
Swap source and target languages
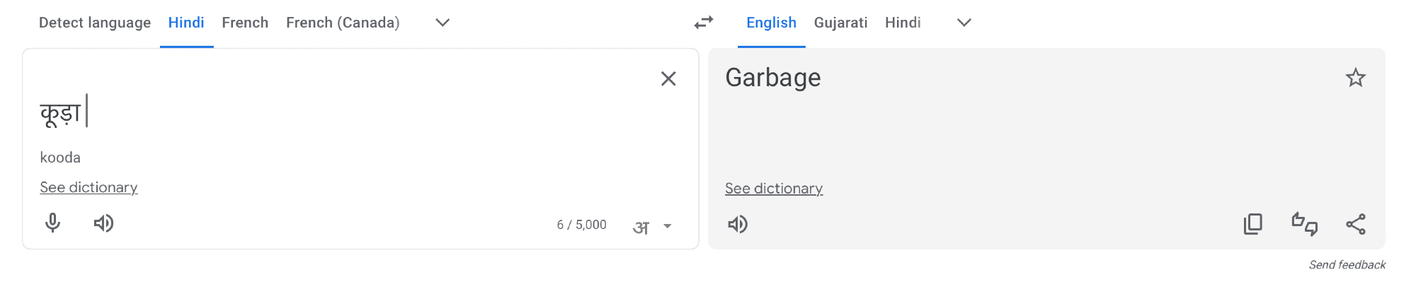pos(703,23)
